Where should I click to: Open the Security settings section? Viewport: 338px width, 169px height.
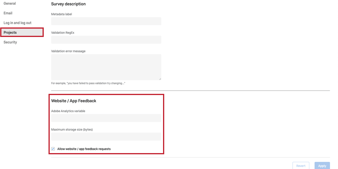tap(10, 42)
